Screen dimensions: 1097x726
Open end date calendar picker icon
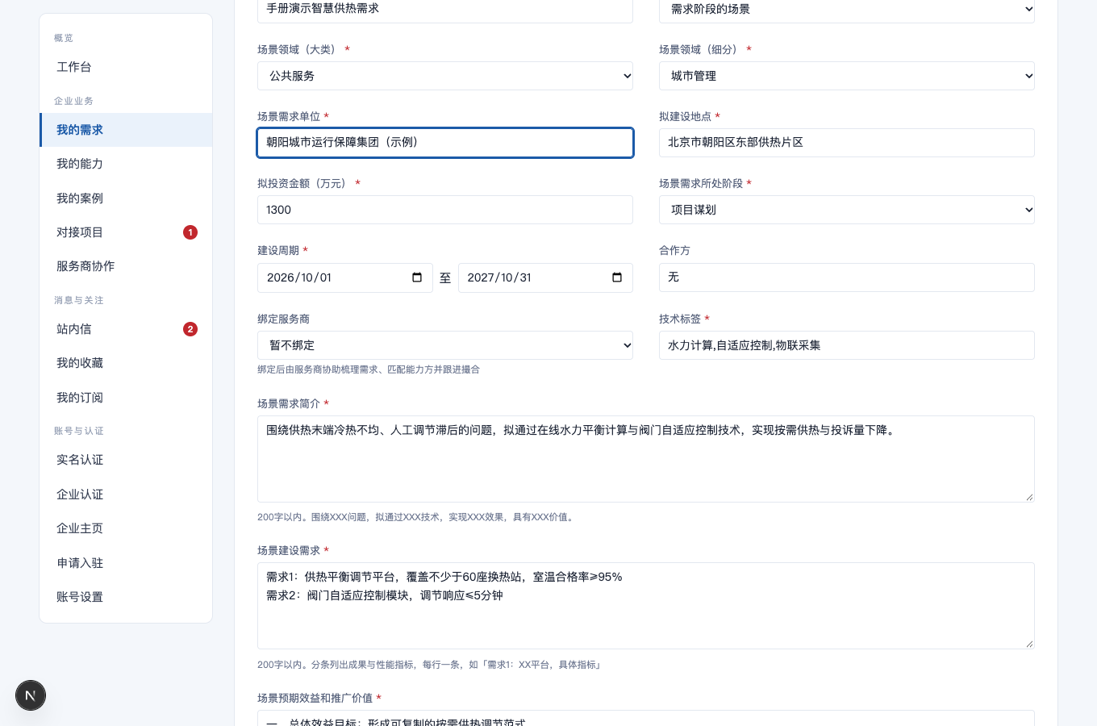coord(617,277)
